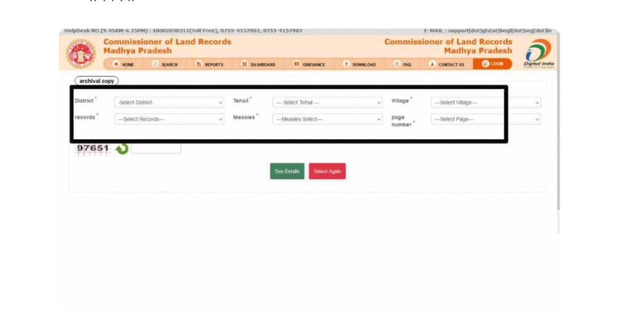631x310 pixels.
Task: Open the Measles Select dropdown
Action: [x=328, y=119]
